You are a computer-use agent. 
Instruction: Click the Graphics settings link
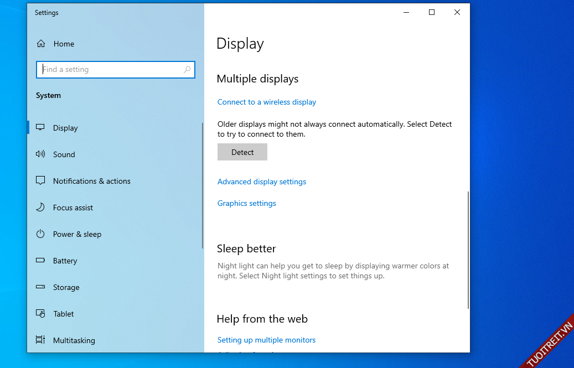(246, 203)
